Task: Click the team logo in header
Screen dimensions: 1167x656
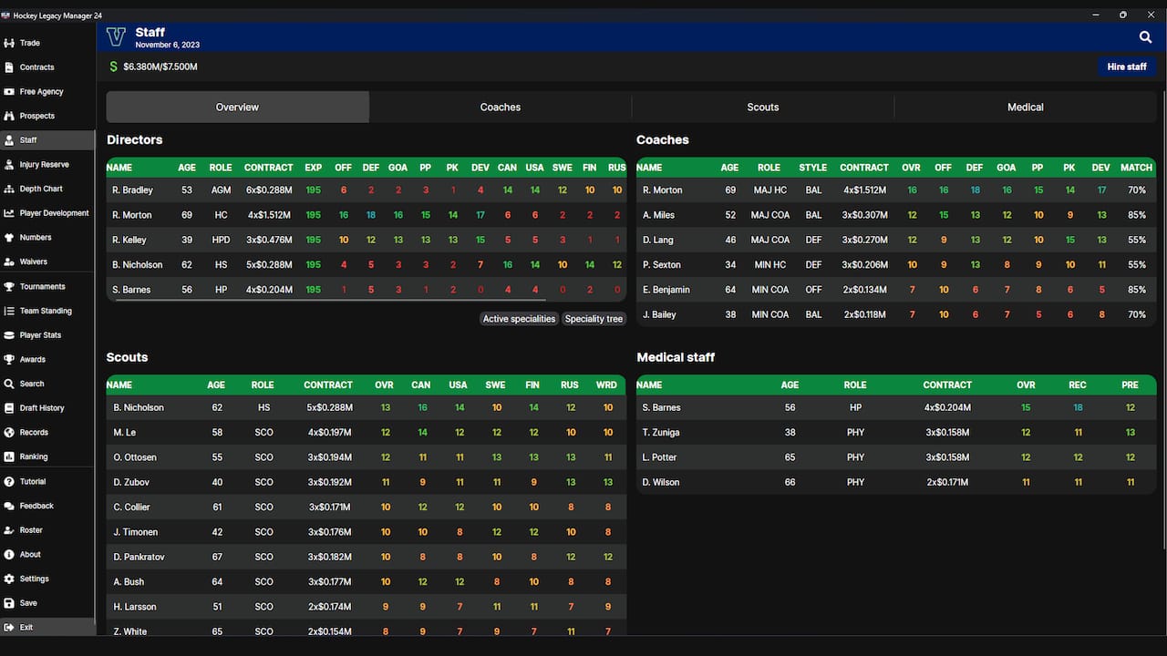Action: tap(116, 37)
